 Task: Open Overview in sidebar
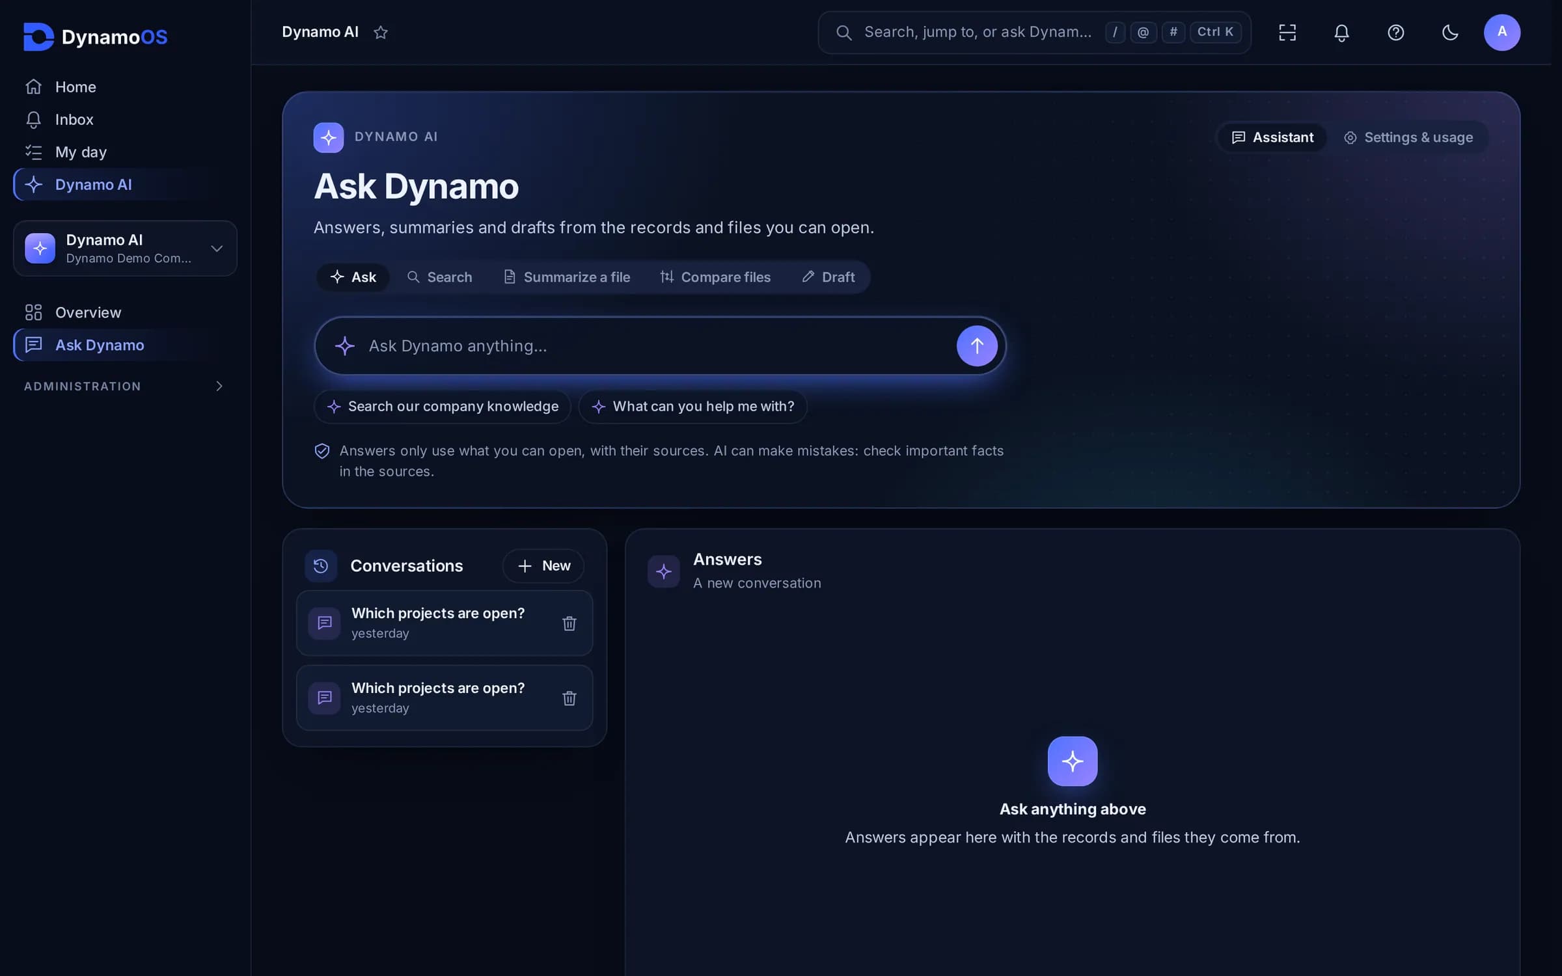(x=125, y=312)
